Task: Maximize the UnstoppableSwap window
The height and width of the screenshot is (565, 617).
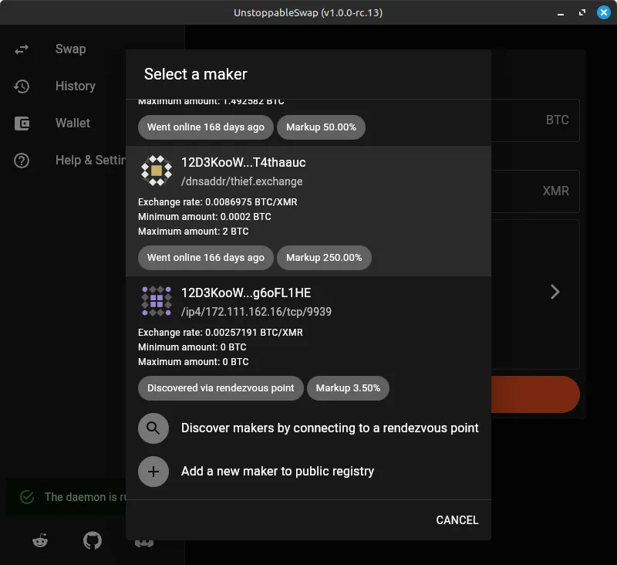Action: coord(582,12)
